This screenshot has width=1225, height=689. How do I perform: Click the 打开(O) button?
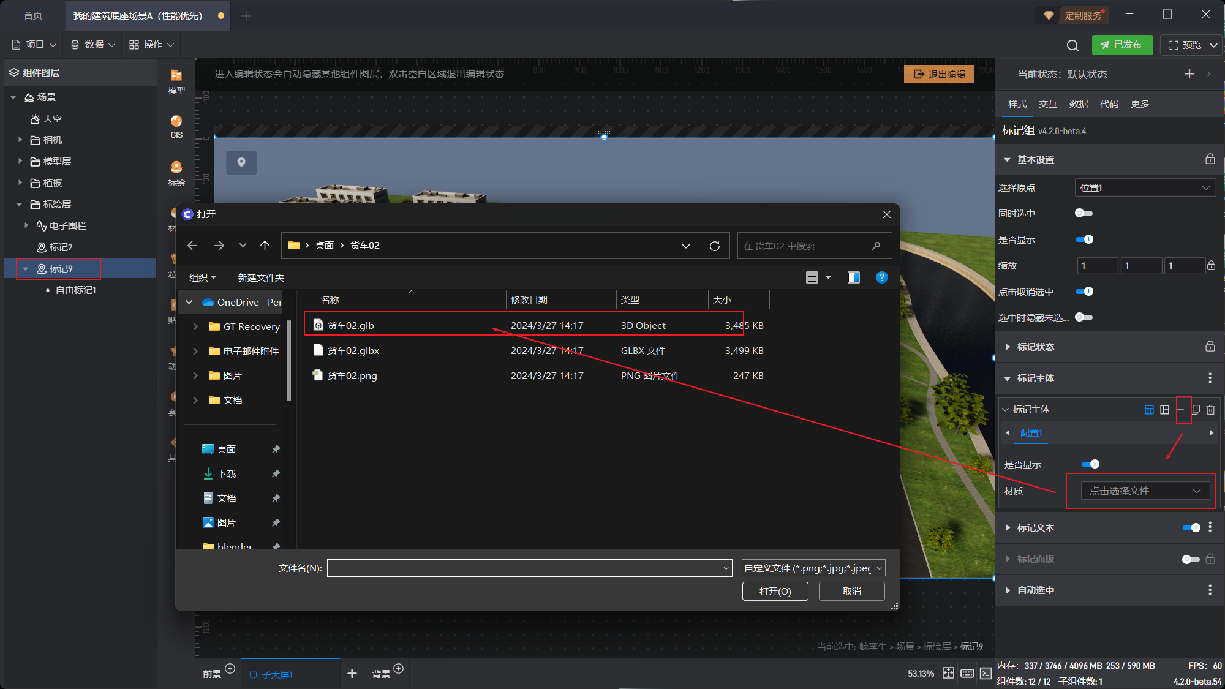(x=775, y=591)
